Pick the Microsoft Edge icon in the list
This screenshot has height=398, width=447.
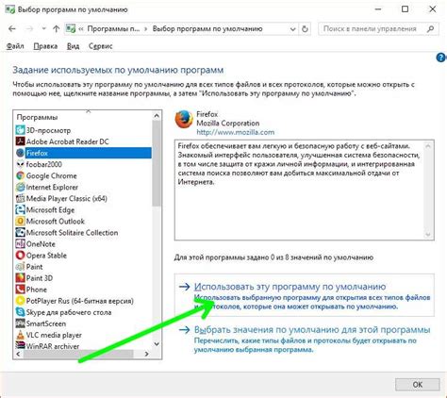[21, 209]
